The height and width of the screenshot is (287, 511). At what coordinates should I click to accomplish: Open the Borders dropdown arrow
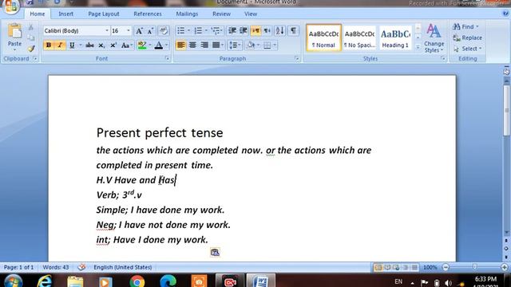[275, 45]
